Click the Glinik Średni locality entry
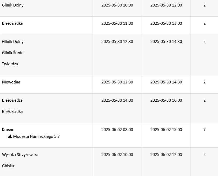This screenshot has height=176, width=218. coord(13,53)
